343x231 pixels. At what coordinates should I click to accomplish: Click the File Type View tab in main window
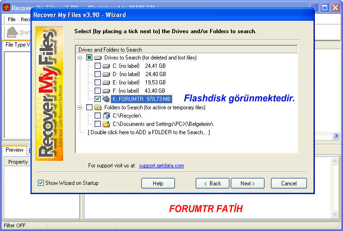click(18, 45)
